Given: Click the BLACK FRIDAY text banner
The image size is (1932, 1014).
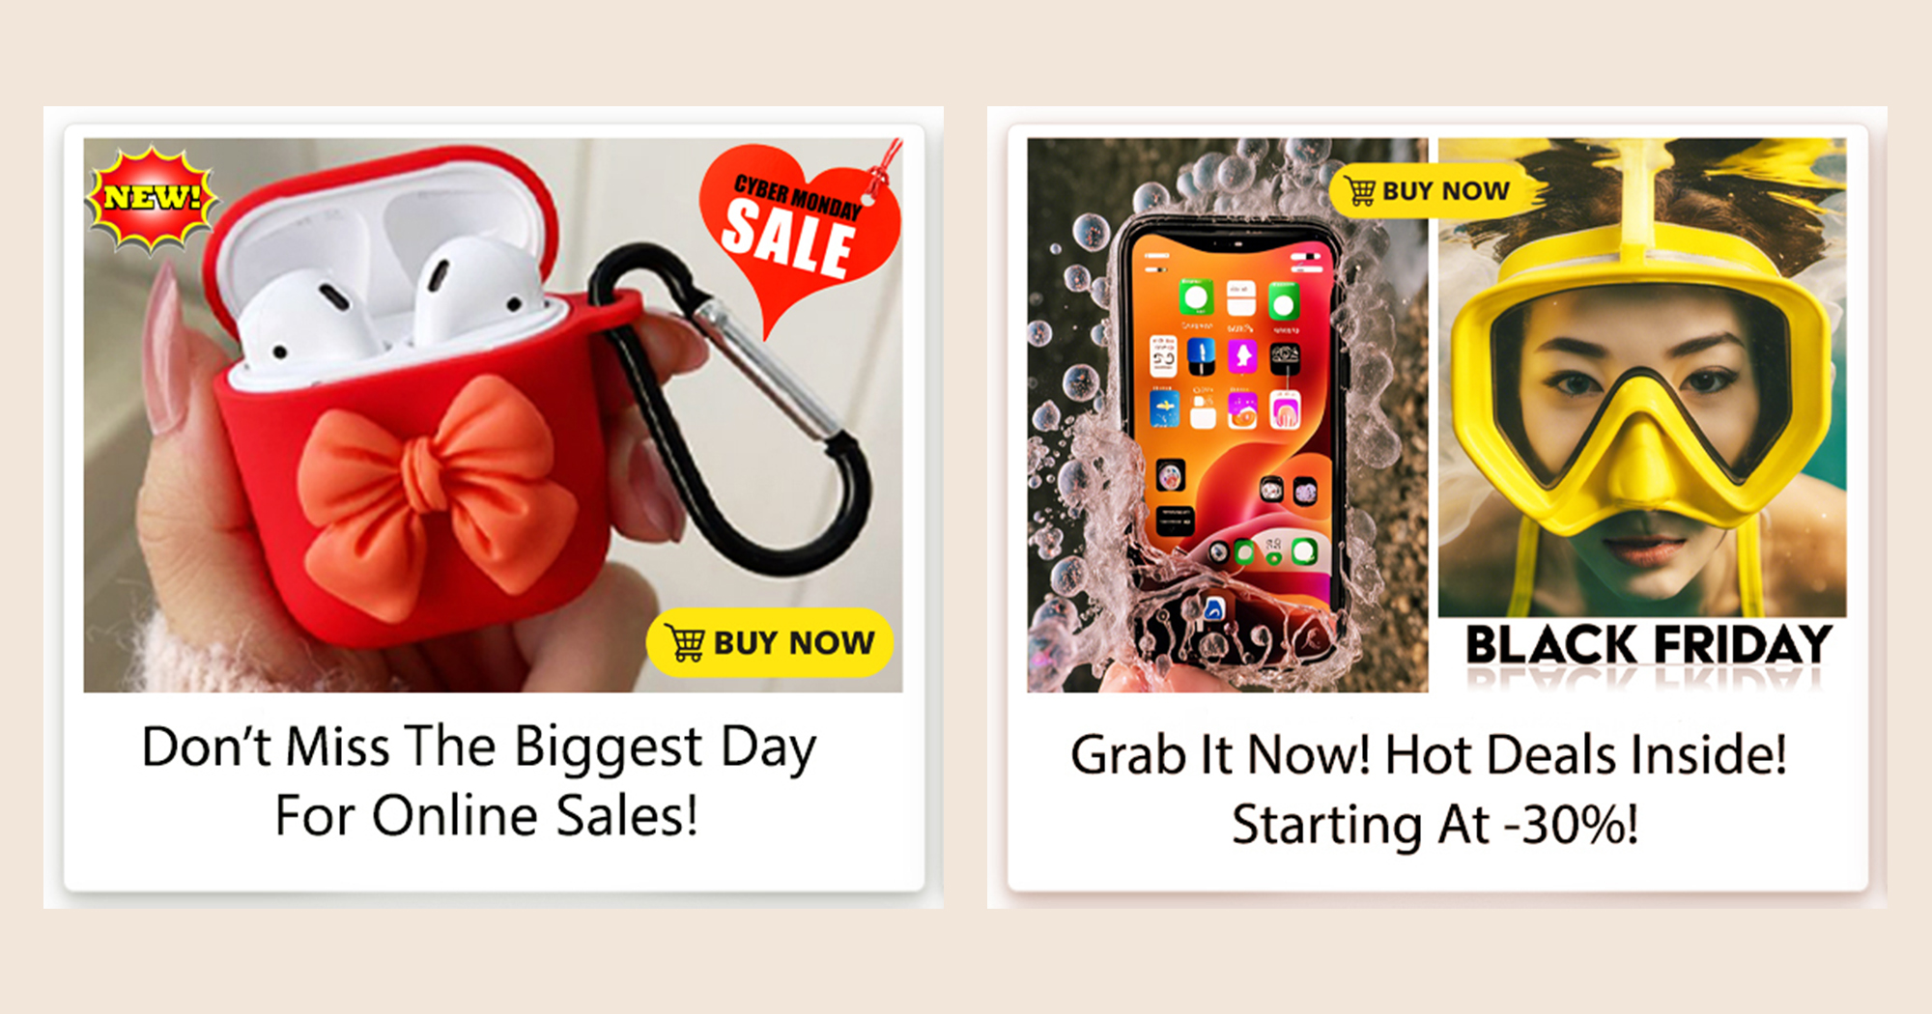Looking at the screenshot, I should tap(1647, 645).
